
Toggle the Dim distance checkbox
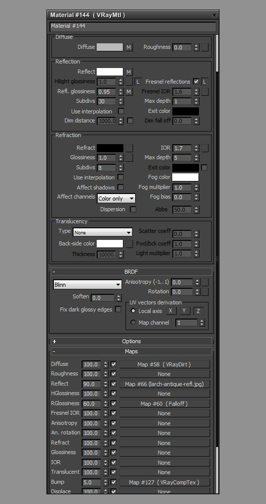tap(130, 121)
